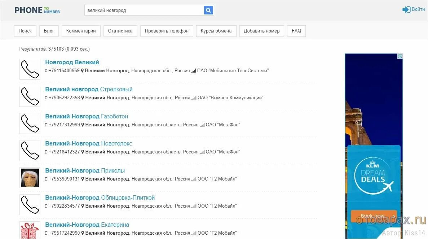Open the Великий-Новгород Екатерина result

coord(87,225)
